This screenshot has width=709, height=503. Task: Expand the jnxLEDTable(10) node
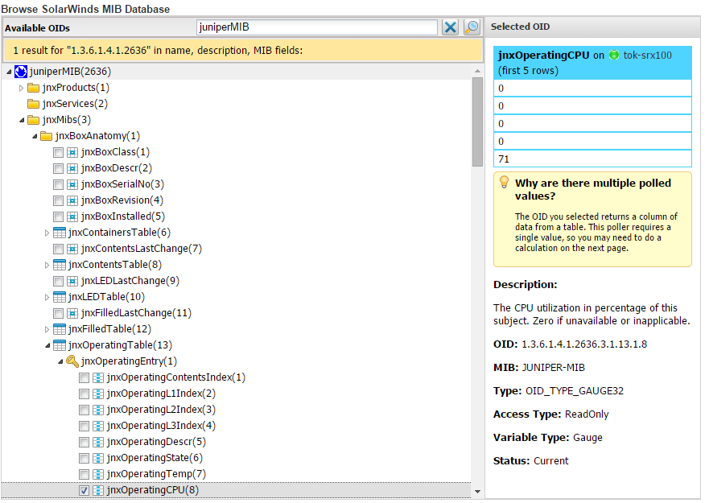pos(47,297)
